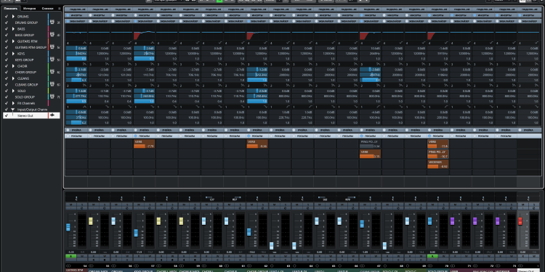Viewport: 545px width, 272px height.
Task: Toggle channel 57's equalizer bypass dot
Action: coord(136,21)
